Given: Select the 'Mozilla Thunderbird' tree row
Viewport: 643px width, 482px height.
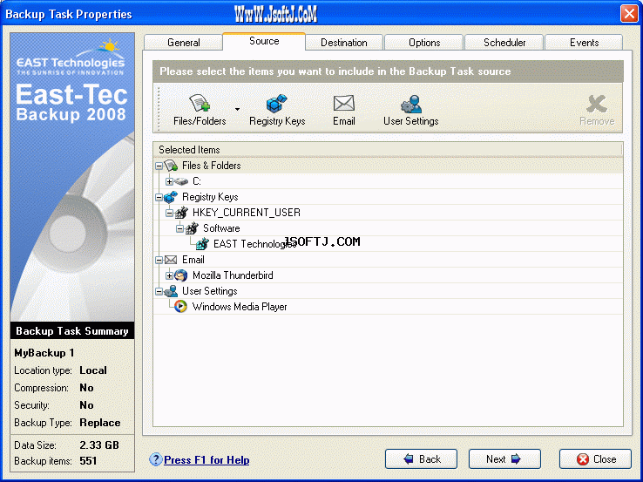Looking at the screenshot, I should coord(388,275).
